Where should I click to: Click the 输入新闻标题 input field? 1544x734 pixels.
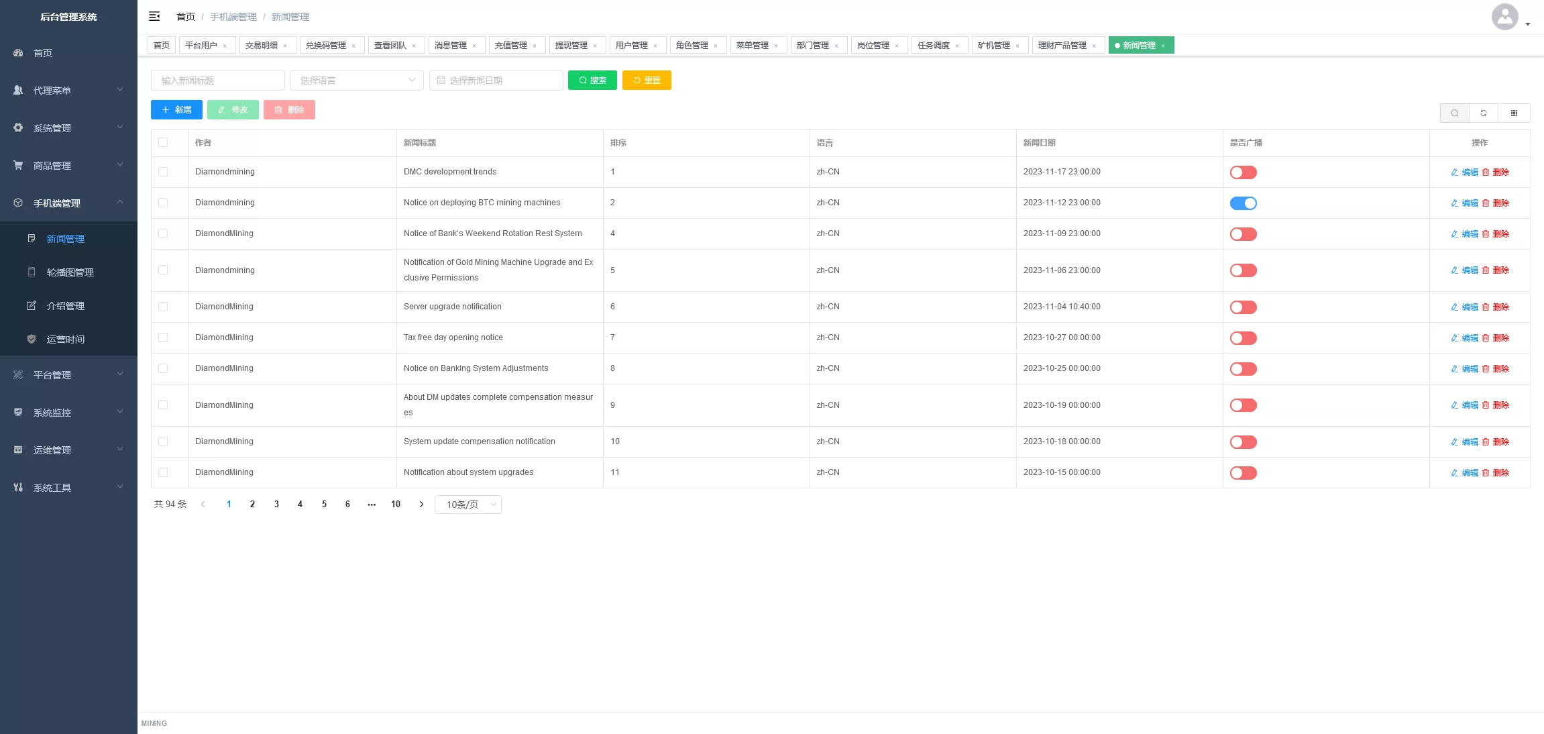coord(217,81)
